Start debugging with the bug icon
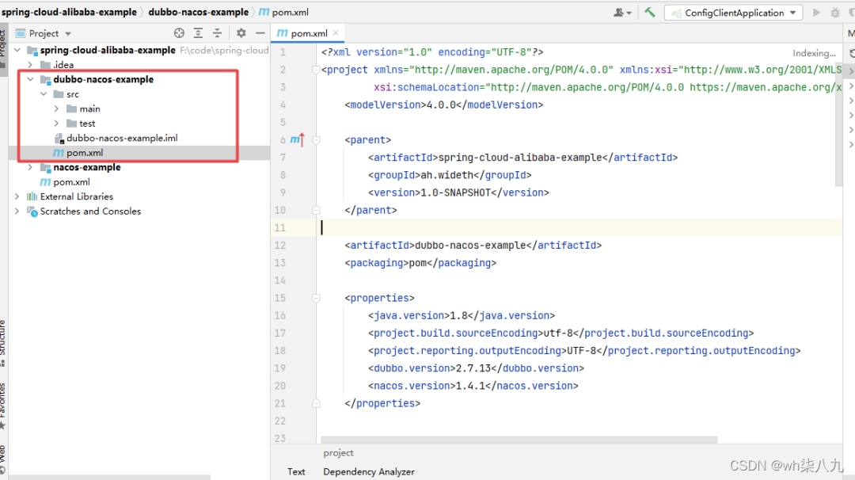 [835, 11]
